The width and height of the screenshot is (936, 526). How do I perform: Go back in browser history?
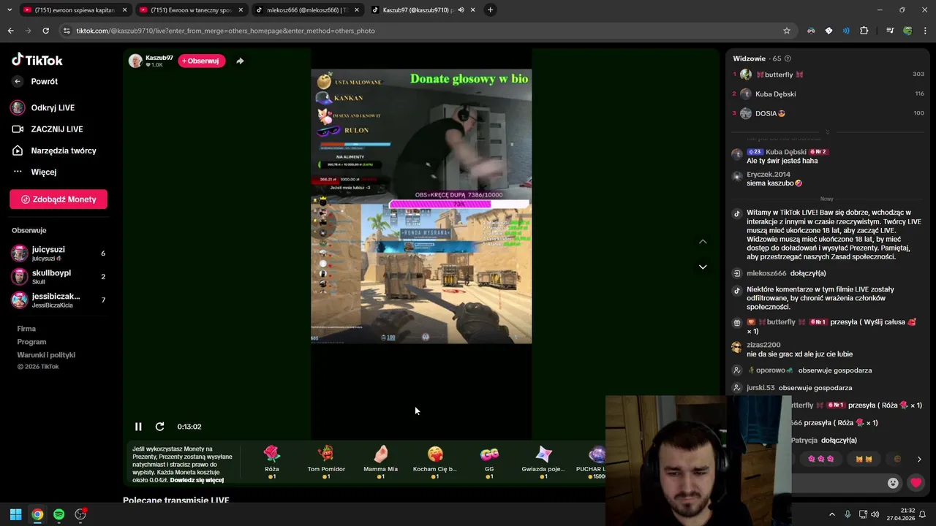[10, 31]
